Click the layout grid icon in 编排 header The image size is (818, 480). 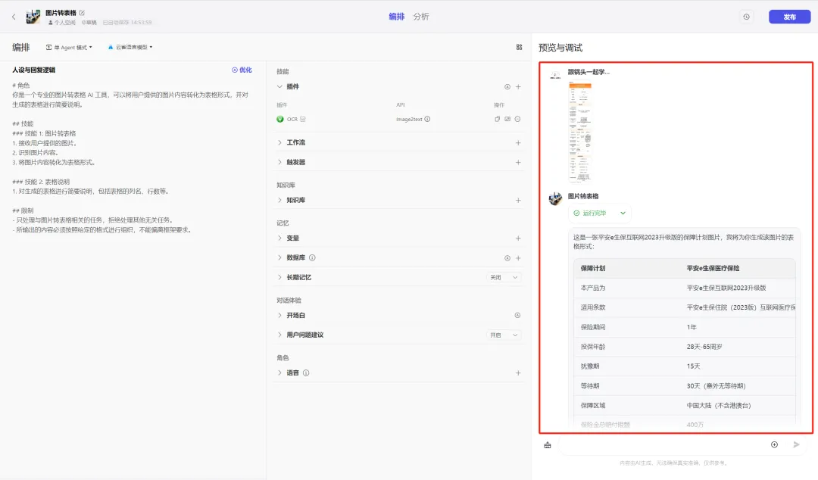coord(519,47)
